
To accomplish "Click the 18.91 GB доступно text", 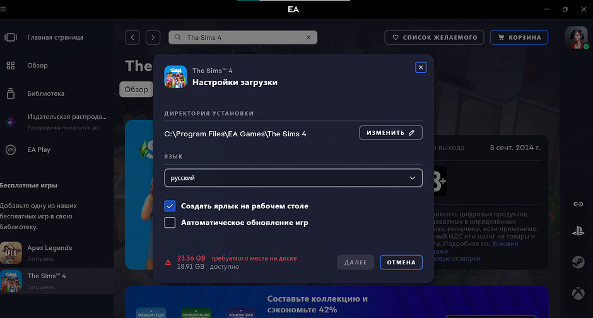I will (x=208, y=266).
